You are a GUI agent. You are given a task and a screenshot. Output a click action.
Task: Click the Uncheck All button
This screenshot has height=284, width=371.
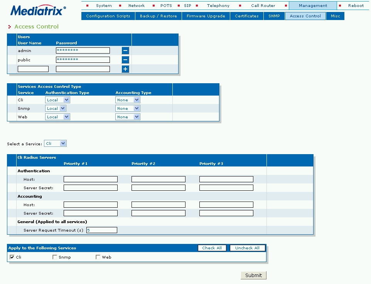[247, 248]
